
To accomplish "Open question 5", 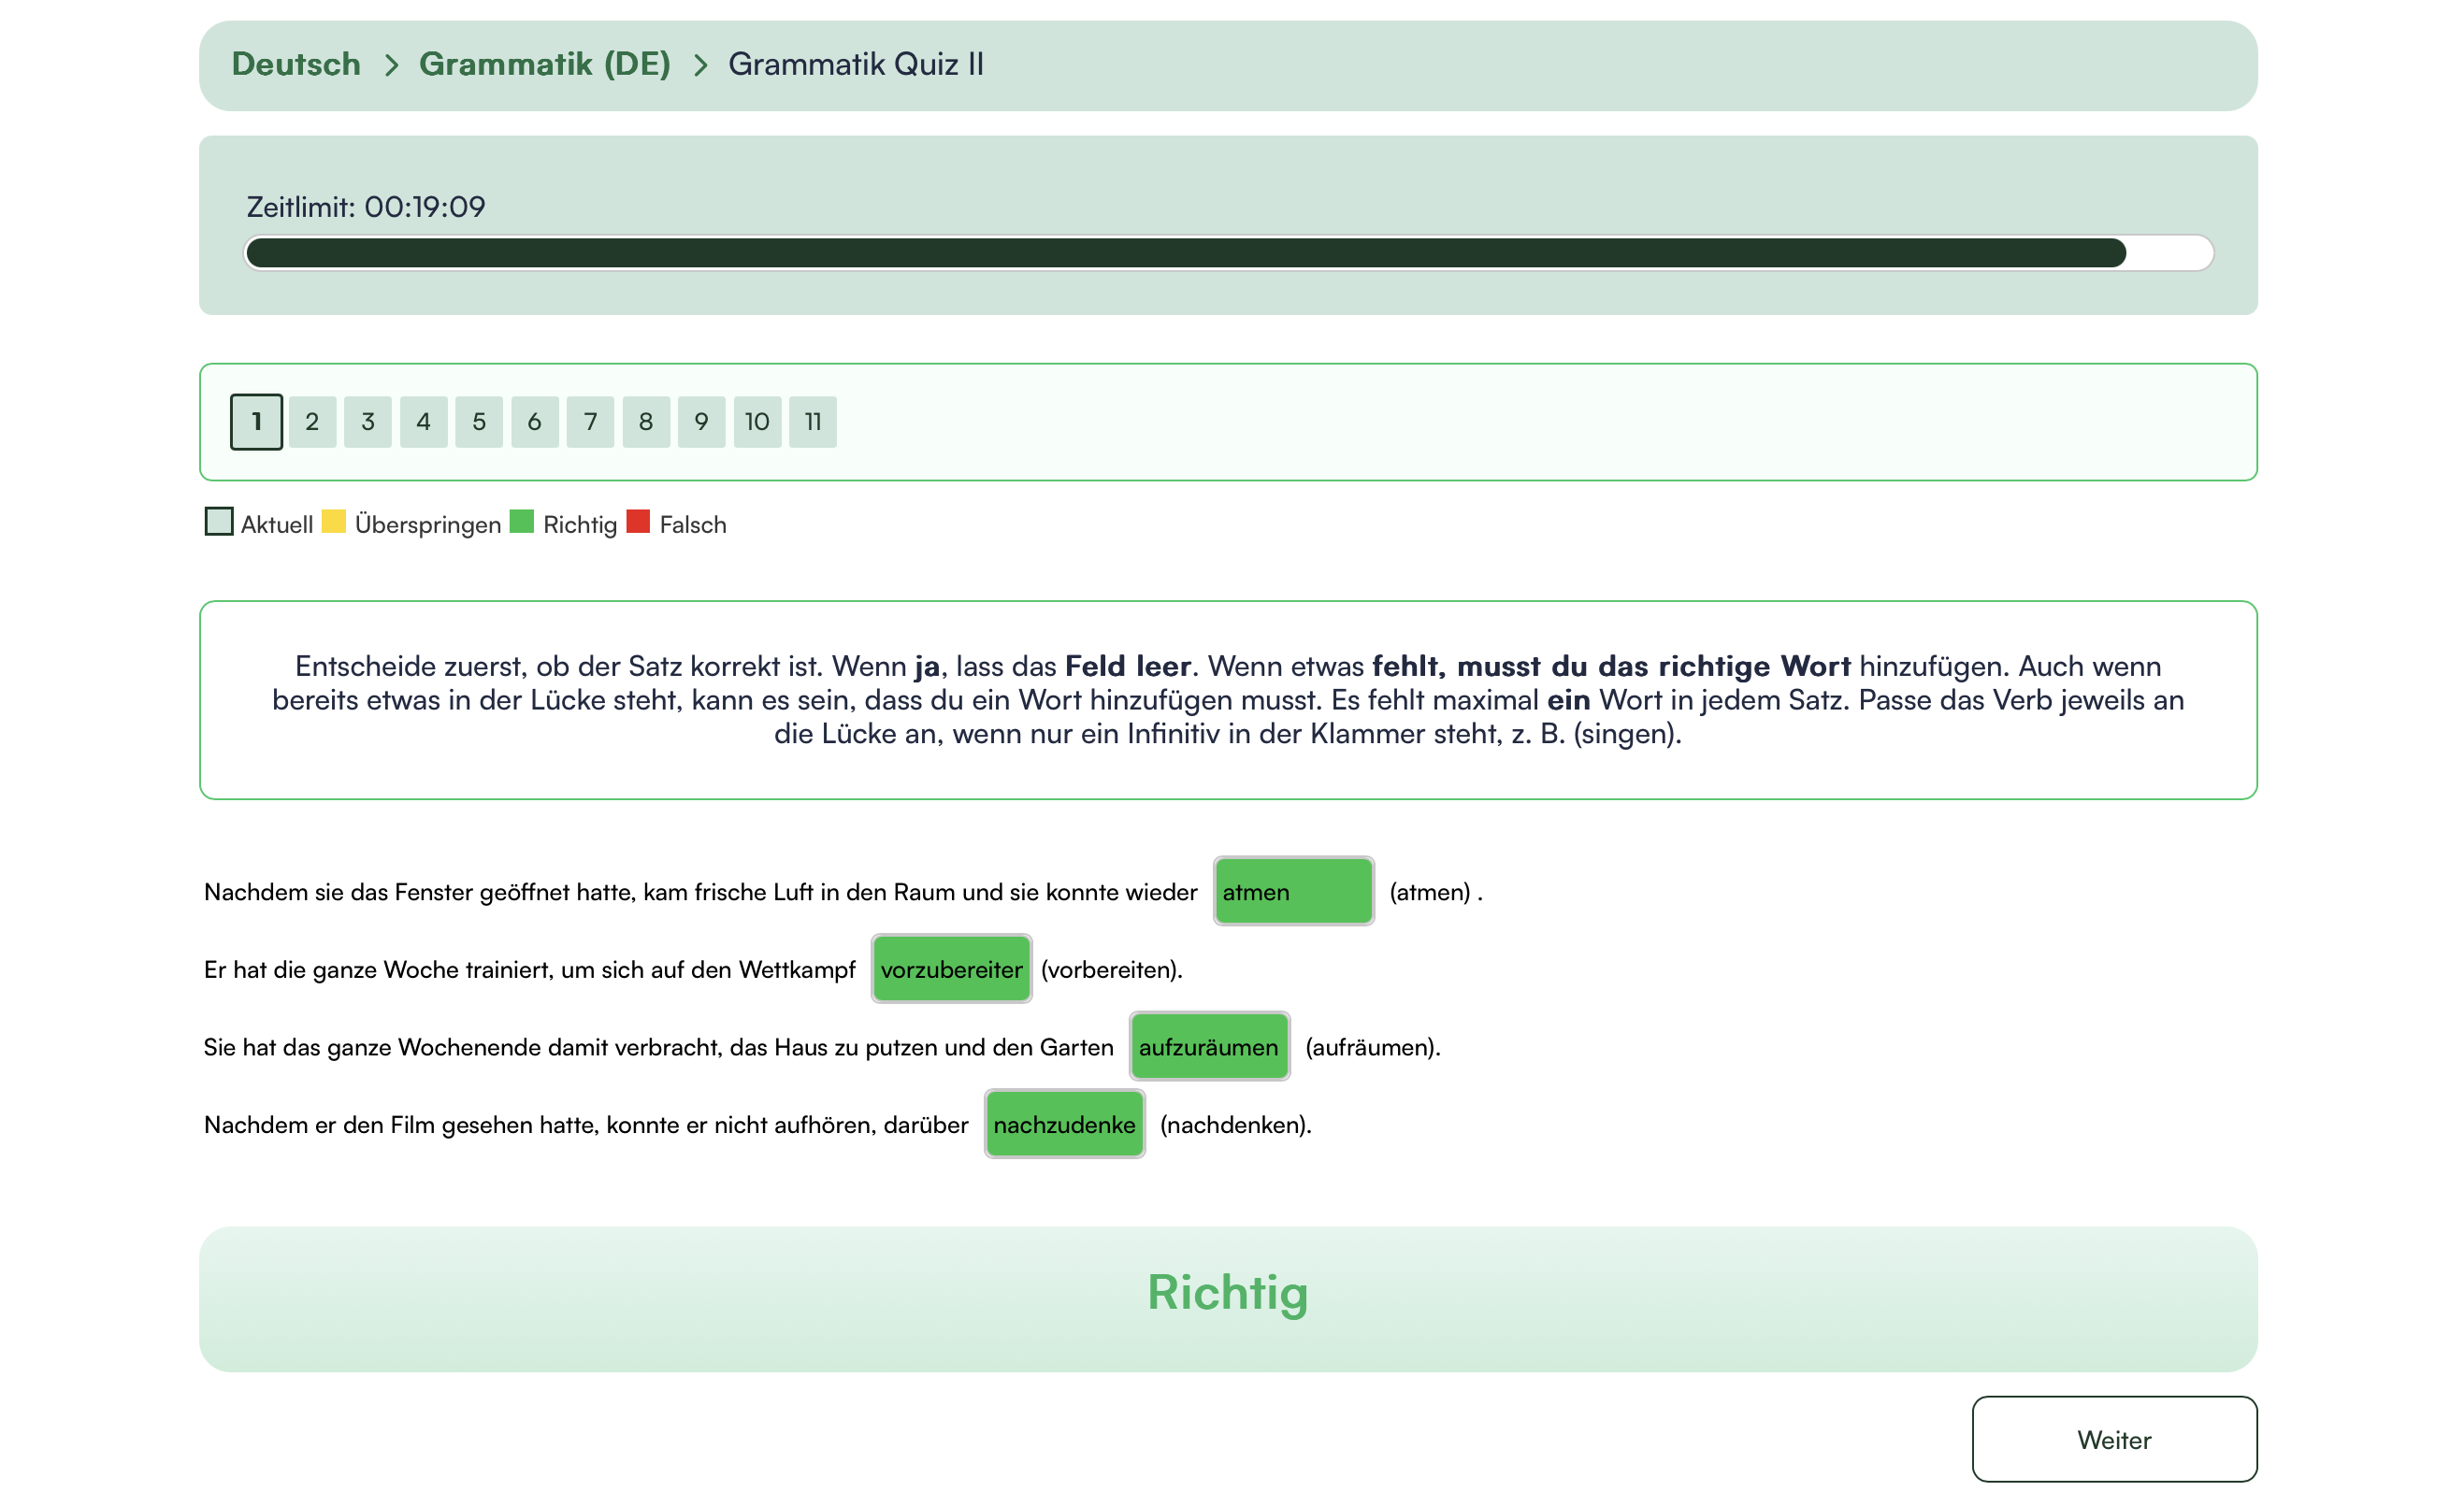I will (479, 422).
